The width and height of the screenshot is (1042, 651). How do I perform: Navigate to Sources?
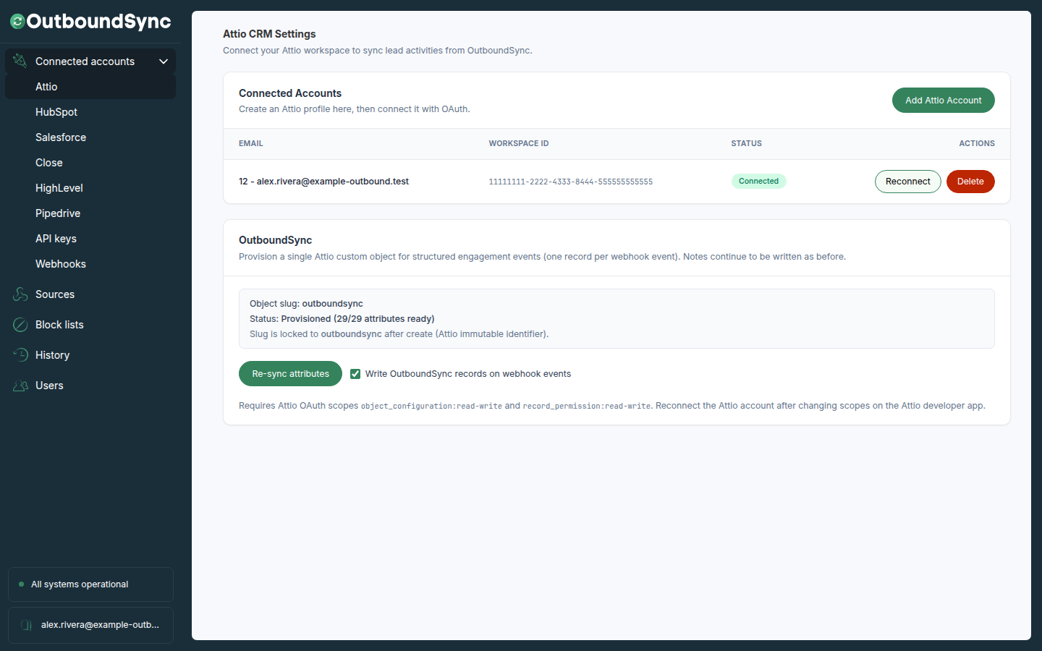[90, 294]
